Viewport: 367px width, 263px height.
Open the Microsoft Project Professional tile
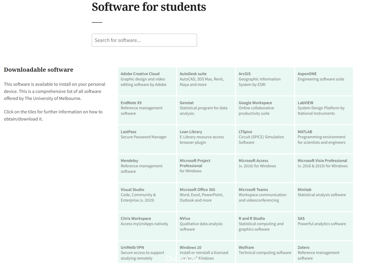click(x=206, y=168)
